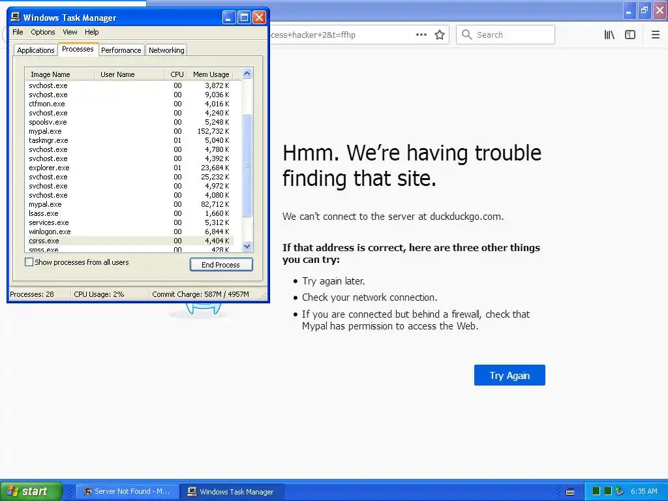This screenshot has width=668, height=501.
Task: Open Task Manager View menu
Action: coord(70,32)
